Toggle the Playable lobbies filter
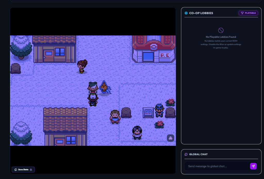 pos(248,13)
